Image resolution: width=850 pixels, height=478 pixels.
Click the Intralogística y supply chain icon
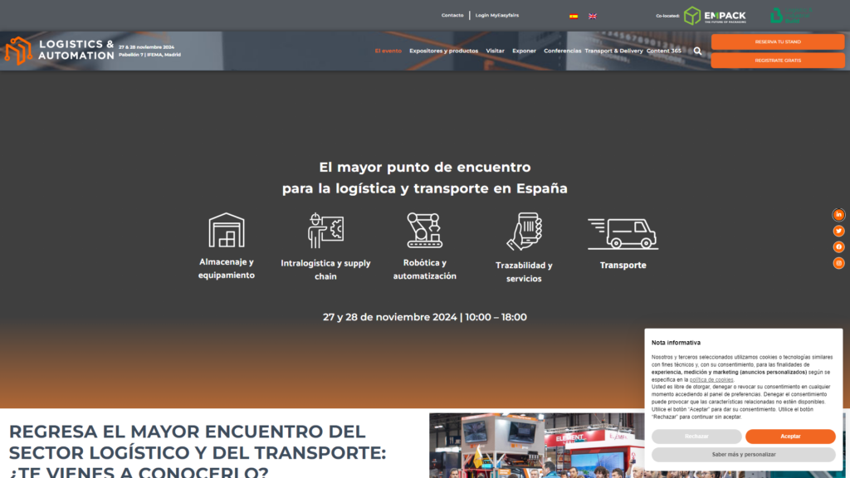point(325,231)
